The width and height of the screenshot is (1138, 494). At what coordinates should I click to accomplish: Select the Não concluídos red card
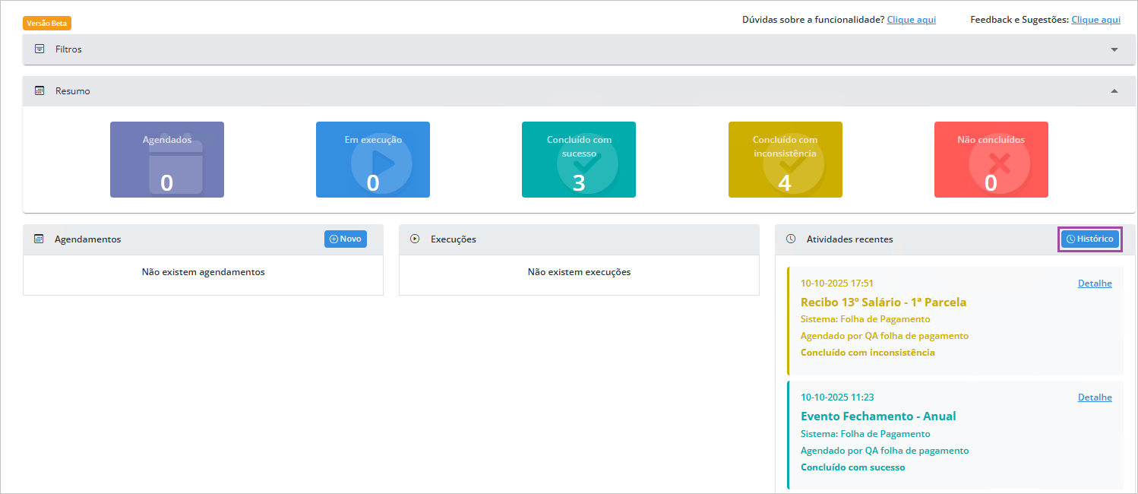click(991, 160)
